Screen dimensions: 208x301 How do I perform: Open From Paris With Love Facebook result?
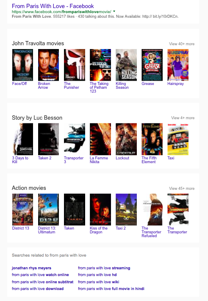click(x=53, y=6)
